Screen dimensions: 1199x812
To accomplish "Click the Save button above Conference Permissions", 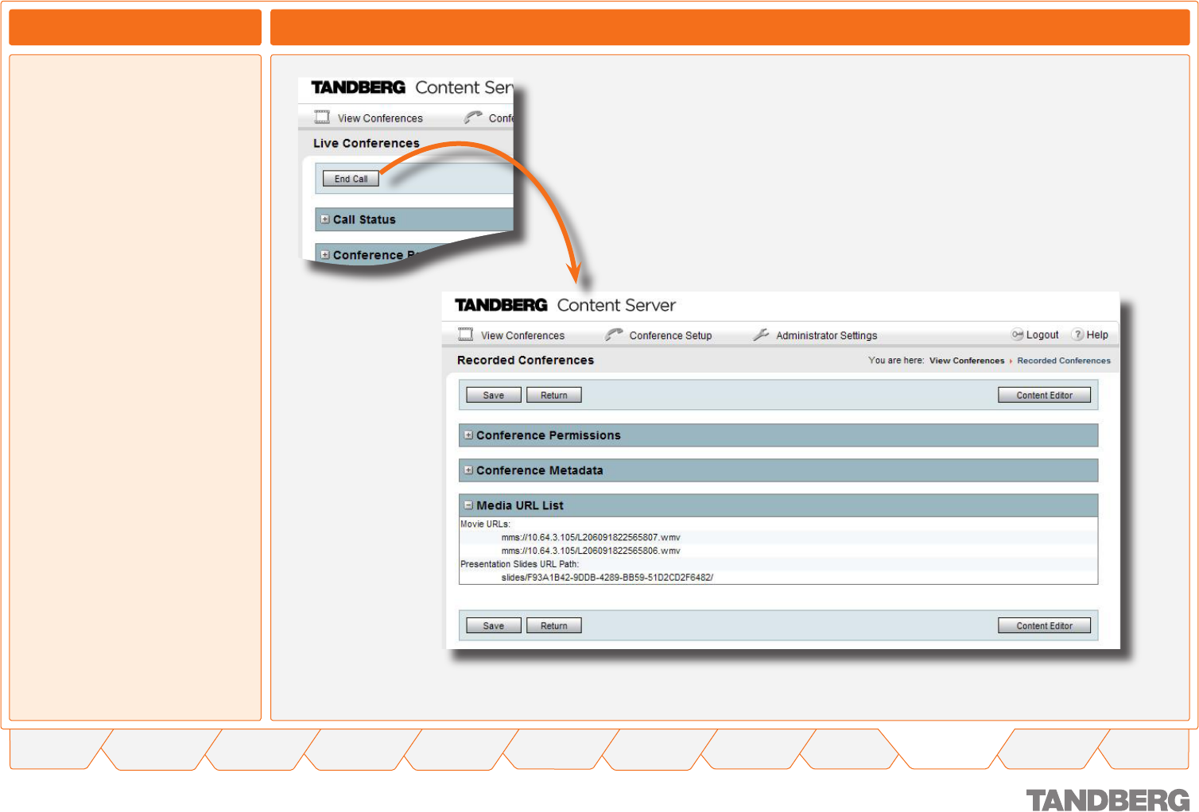I will [x=494, y=395].
